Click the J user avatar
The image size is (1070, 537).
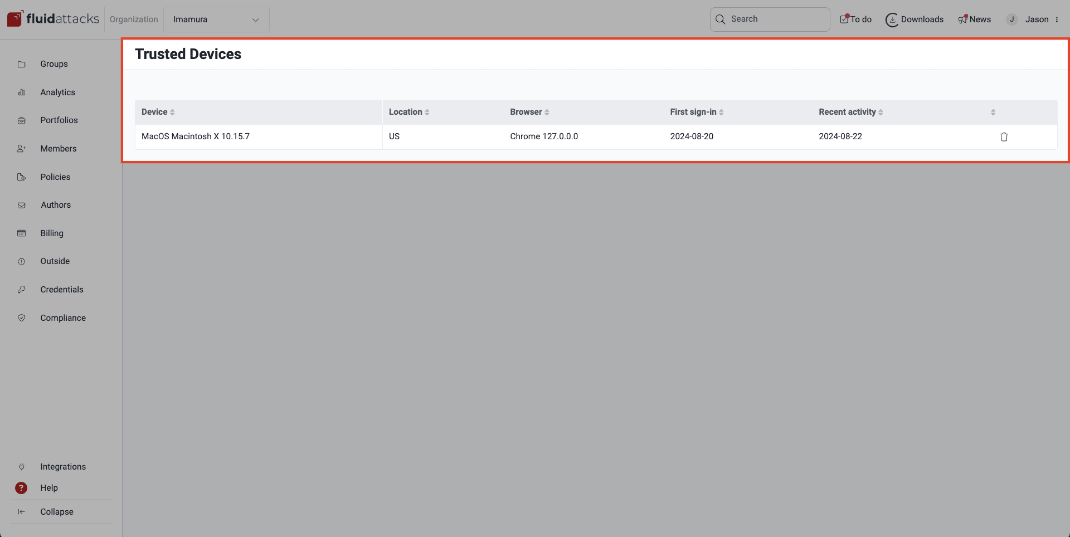[1012, 19]
